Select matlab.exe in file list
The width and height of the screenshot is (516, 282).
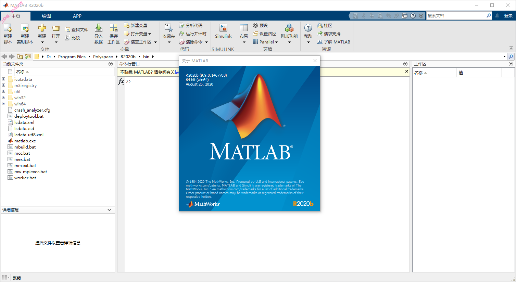point(25,141)
